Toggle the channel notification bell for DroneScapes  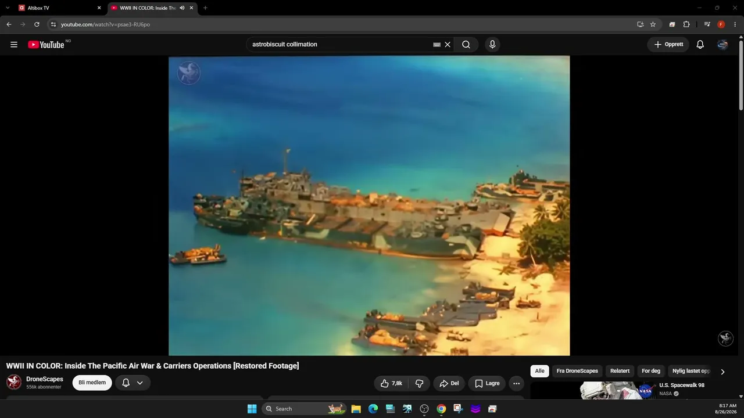pos(126,383)
